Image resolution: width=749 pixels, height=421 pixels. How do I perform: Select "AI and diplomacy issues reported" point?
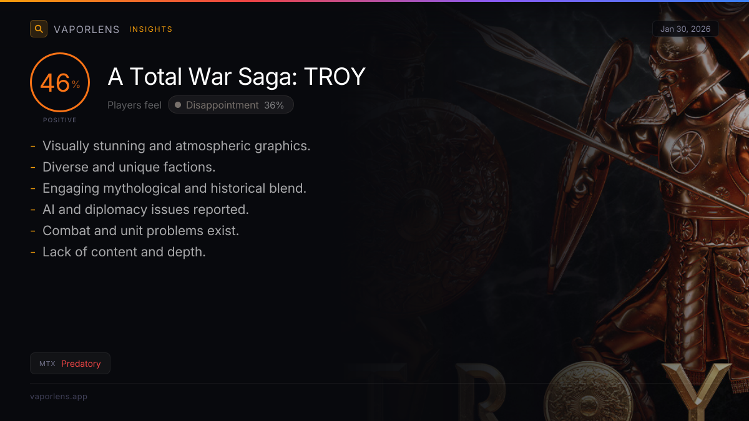(x=145, y=210)
